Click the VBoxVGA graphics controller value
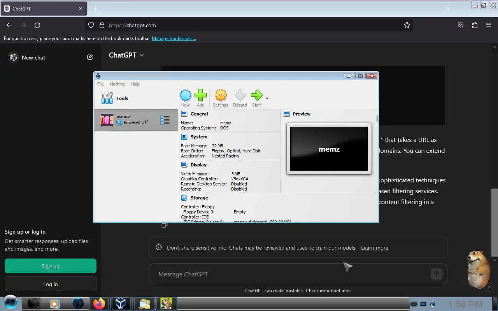The image size is (498, 311). click(x=240, y=179)
